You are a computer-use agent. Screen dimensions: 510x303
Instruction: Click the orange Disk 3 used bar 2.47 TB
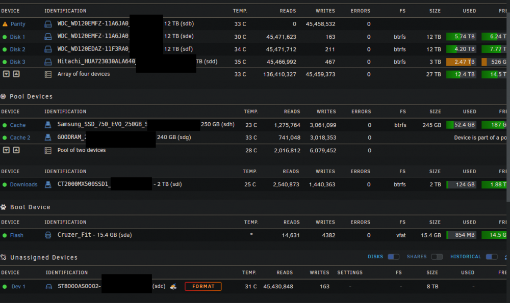[461, 62]
